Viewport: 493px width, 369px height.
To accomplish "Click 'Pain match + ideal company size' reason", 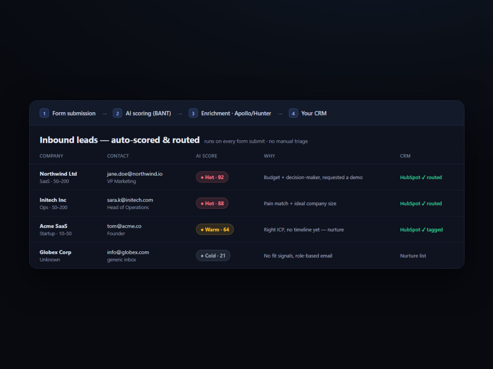I will point(300,203).
